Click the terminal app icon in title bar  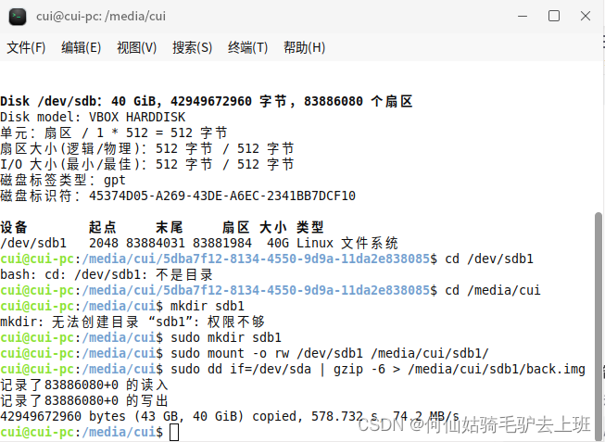[18, 17]
